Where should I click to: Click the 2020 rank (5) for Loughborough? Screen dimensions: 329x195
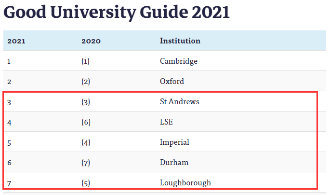coord(86,183)
